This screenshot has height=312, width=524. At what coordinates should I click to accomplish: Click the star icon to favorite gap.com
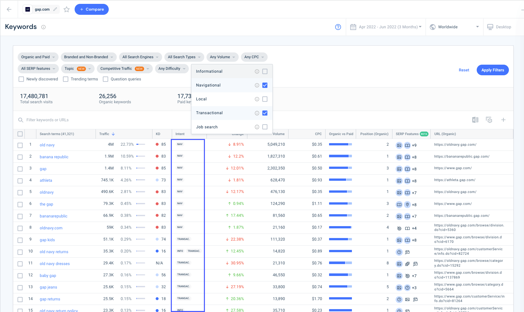coord(67,9)
